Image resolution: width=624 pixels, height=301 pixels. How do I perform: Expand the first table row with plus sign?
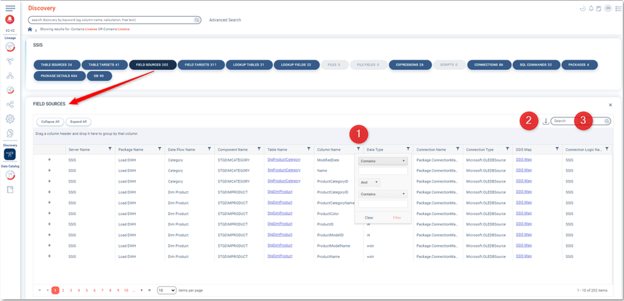coord(49,160)
